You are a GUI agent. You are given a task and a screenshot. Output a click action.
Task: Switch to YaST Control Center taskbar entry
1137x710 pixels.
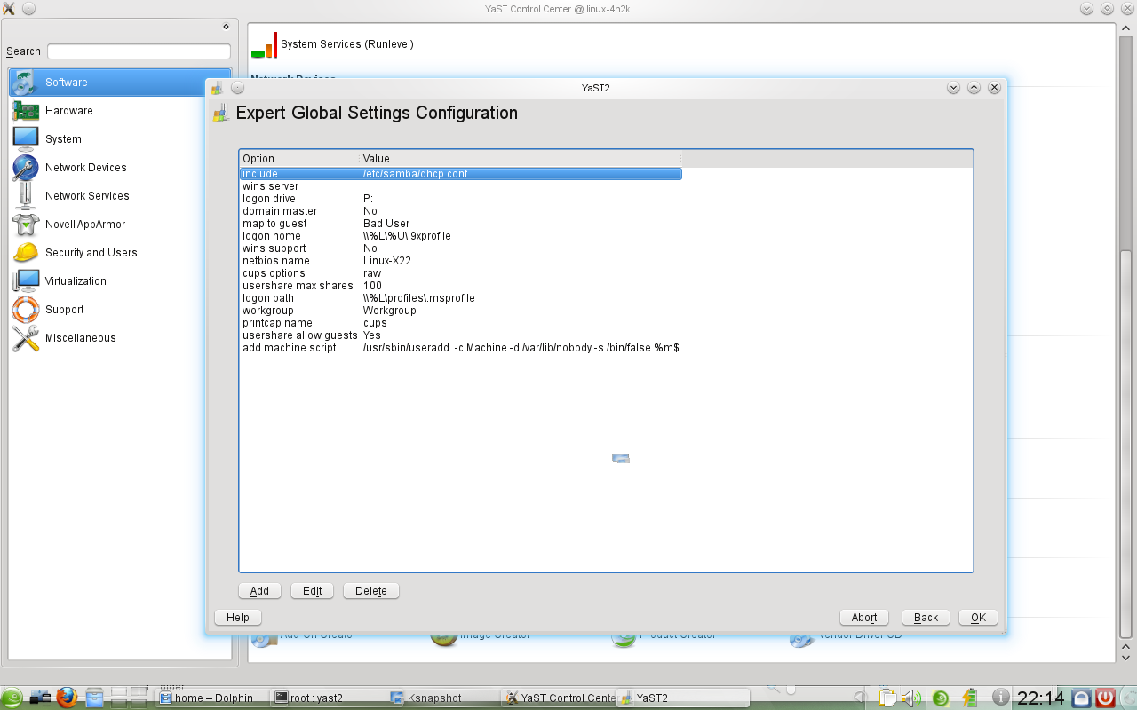(559, 698)
